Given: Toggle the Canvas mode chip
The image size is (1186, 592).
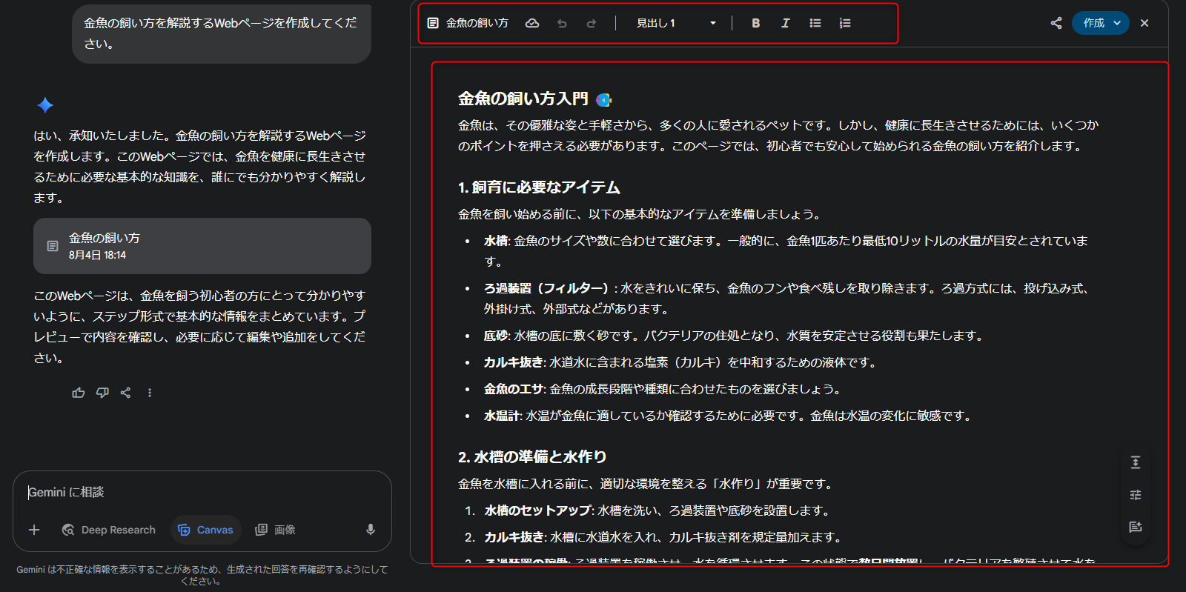Looking at the screenshot, I should click(206, 530).
